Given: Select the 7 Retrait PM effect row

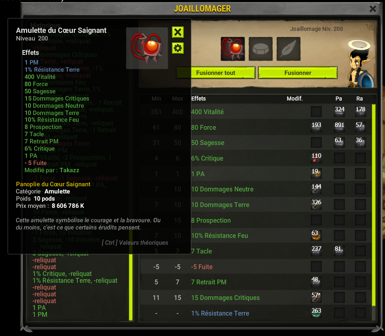Looking at the screenshot, I should point(256,282).
